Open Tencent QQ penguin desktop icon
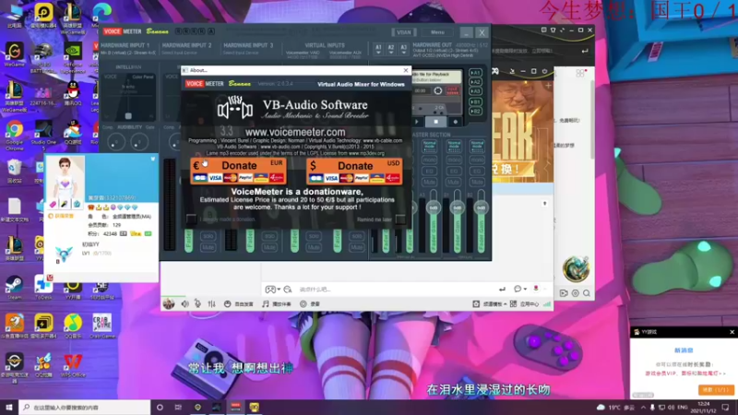The image size is (738, 415). [x=73, y=93]
